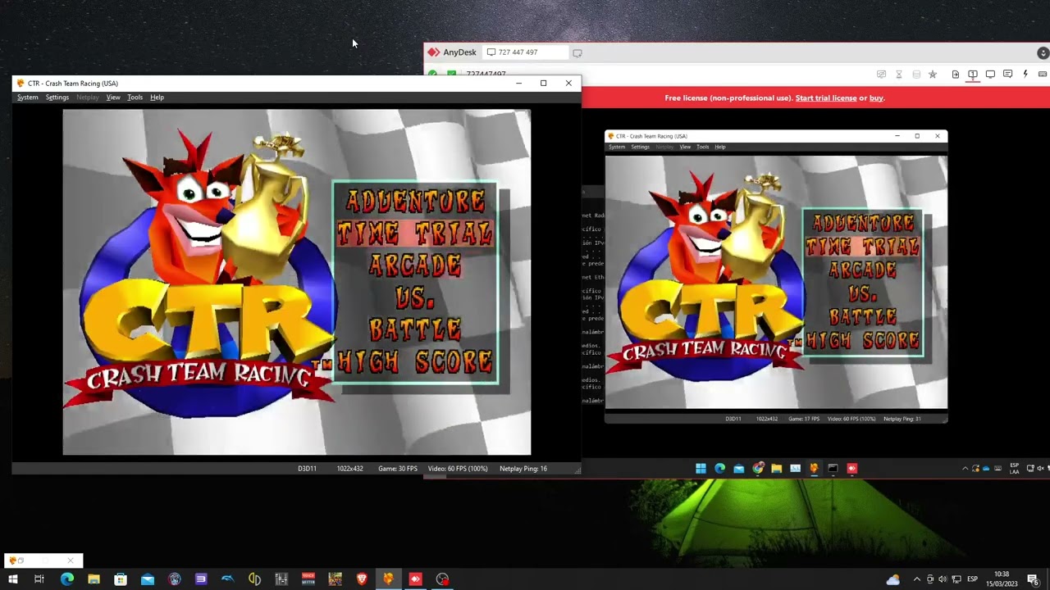Open File Explorer on local taskbar

(x=94, y=579)
